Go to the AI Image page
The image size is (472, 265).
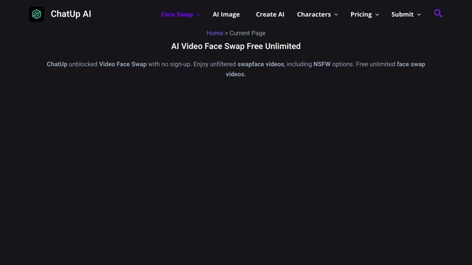tap(226, 14)
